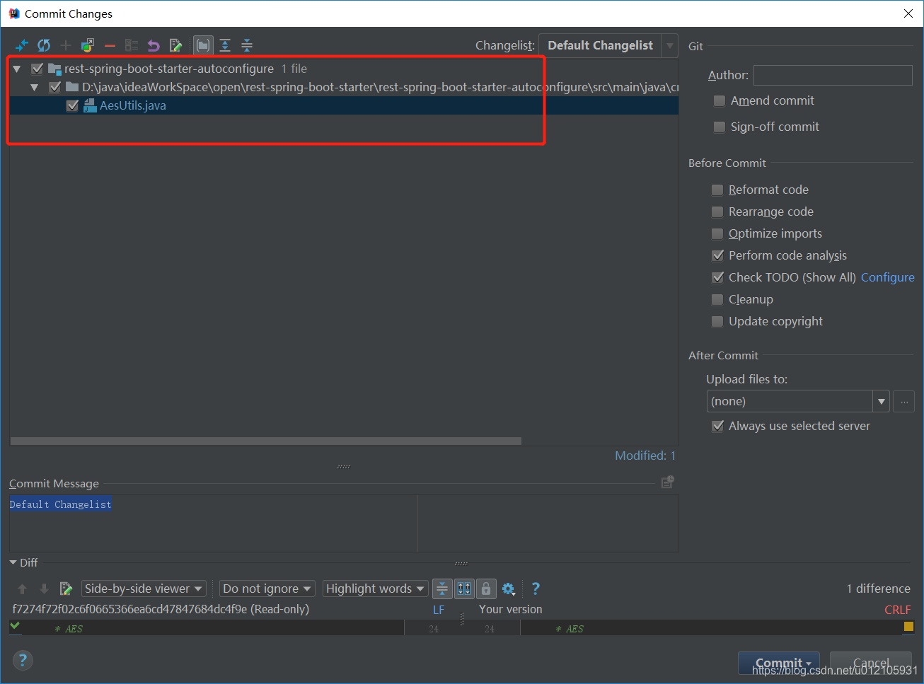The height and width of the screenshot is (684, 924).
Task: Click the Author input field
Action: pos(833,75)
